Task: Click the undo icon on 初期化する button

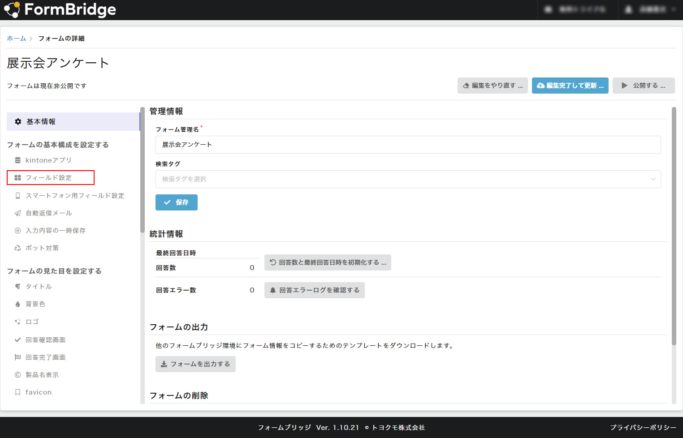Action: tap(273, 262)
